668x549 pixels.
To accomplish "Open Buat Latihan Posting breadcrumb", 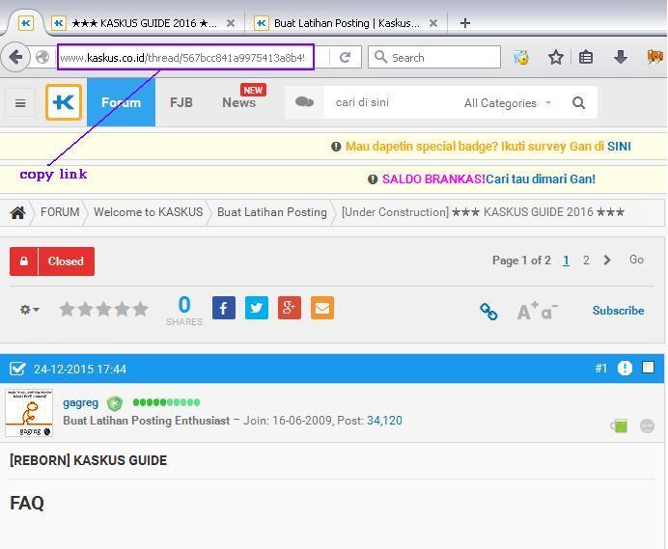I will pos(272,212).
